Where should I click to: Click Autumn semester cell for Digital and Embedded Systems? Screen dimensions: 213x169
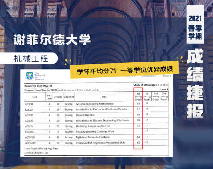tap(69, 137)
